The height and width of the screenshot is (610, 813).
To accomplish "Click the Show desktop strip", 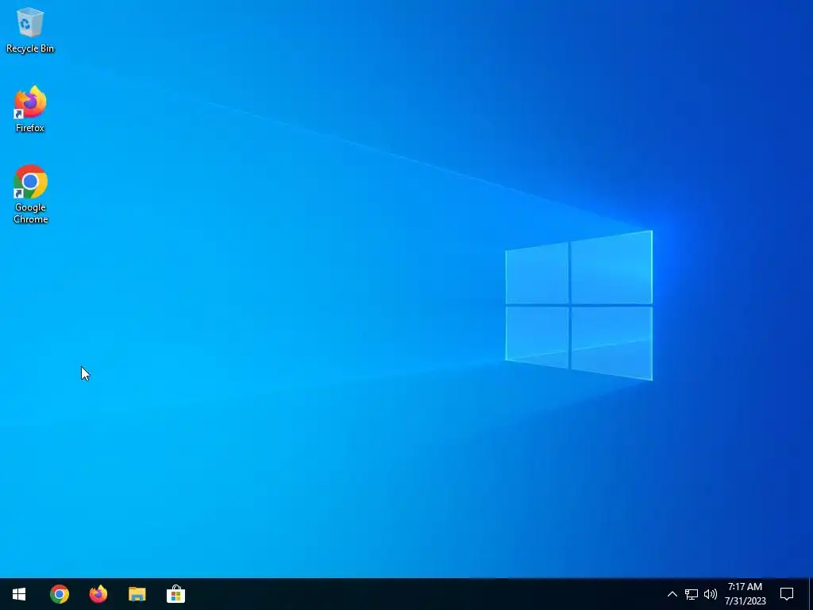I will tap(811, 594).
